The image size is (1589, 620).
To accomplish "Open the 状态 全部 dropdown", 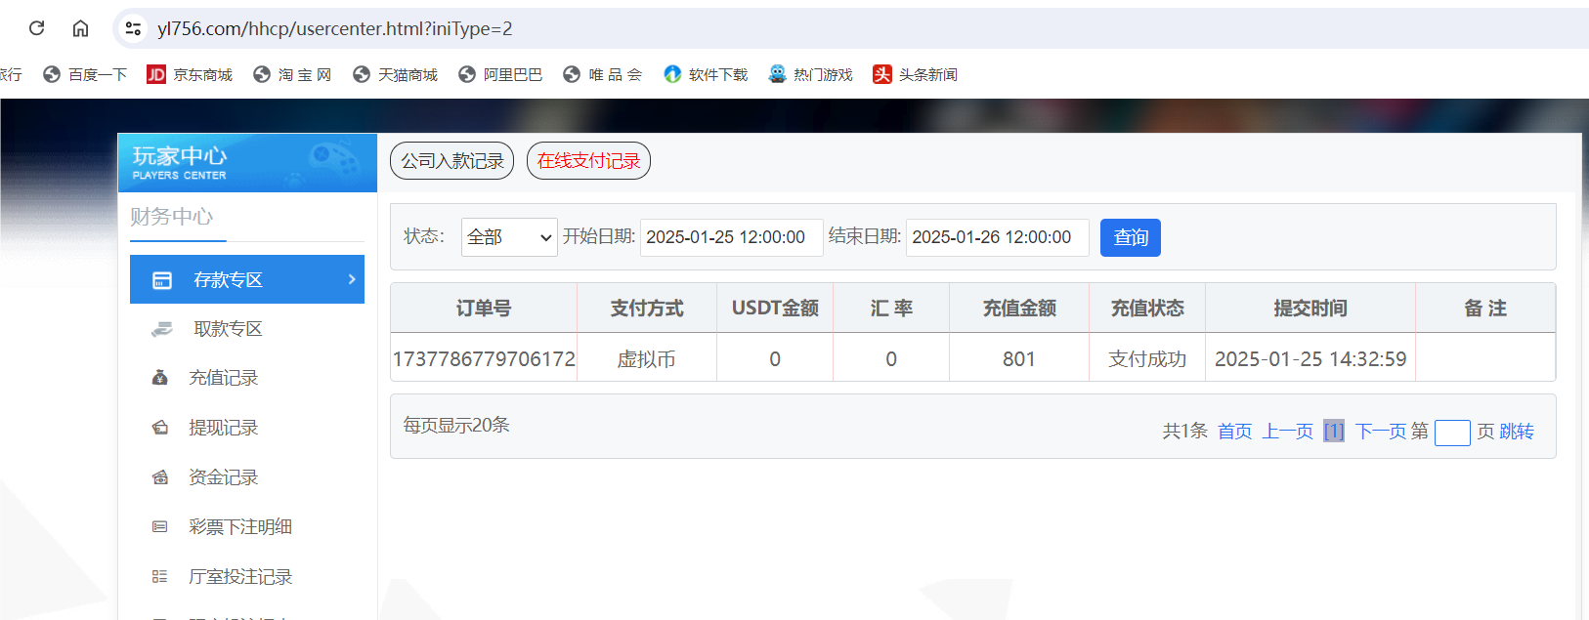I will (509, 237).
